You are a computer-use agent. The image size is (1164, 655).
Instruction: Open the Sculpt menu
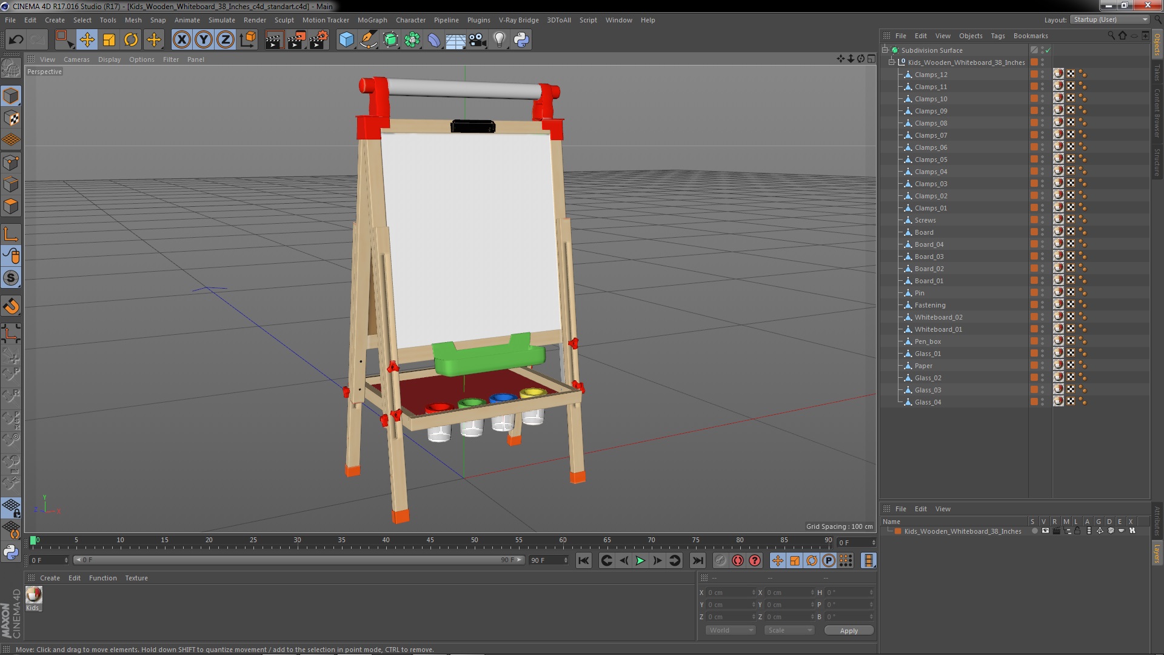pyautogui.click(x=284, y=20)
